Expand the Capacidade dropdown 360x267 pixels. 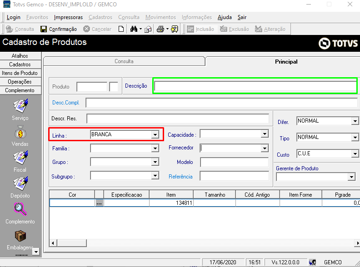(x=265, y=134)
